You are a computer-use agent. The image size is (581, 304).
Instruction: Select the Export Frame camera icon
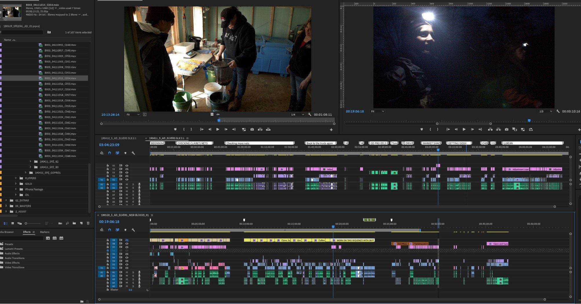pos(252,129)
